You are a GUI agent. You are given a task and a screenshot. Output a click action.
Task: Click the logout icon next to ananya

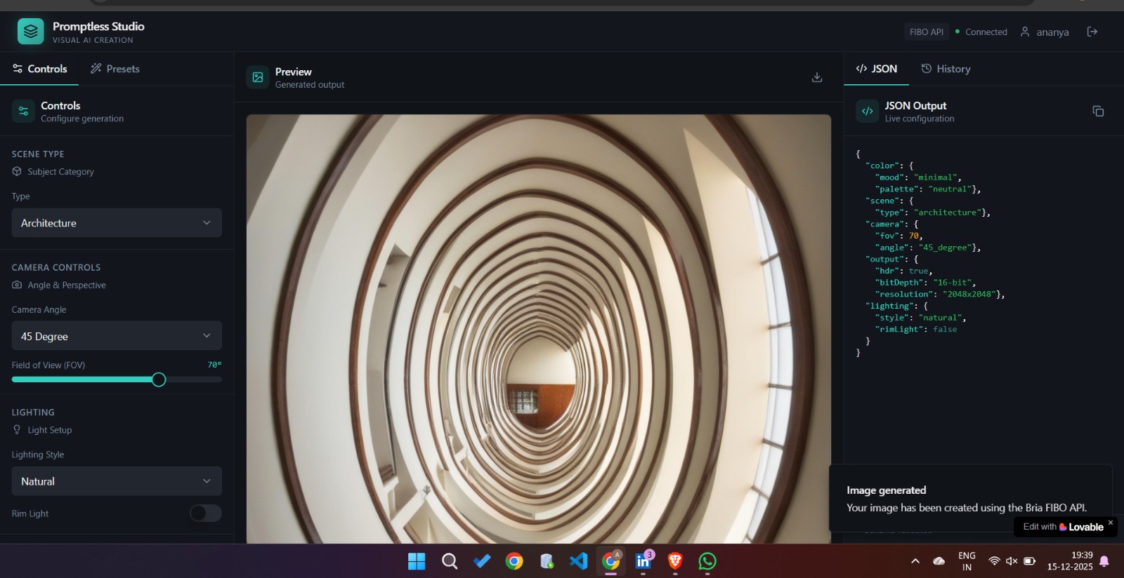[x=1092, y=32]
